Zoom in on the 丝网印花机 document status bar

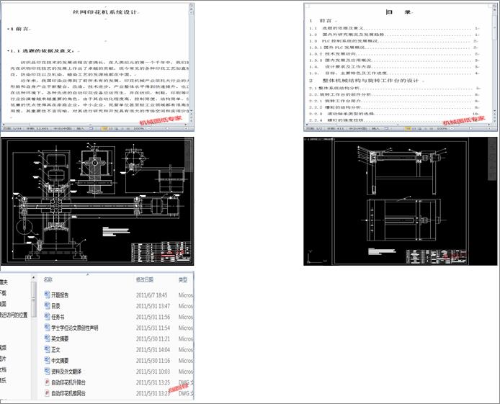coord(186,128)
